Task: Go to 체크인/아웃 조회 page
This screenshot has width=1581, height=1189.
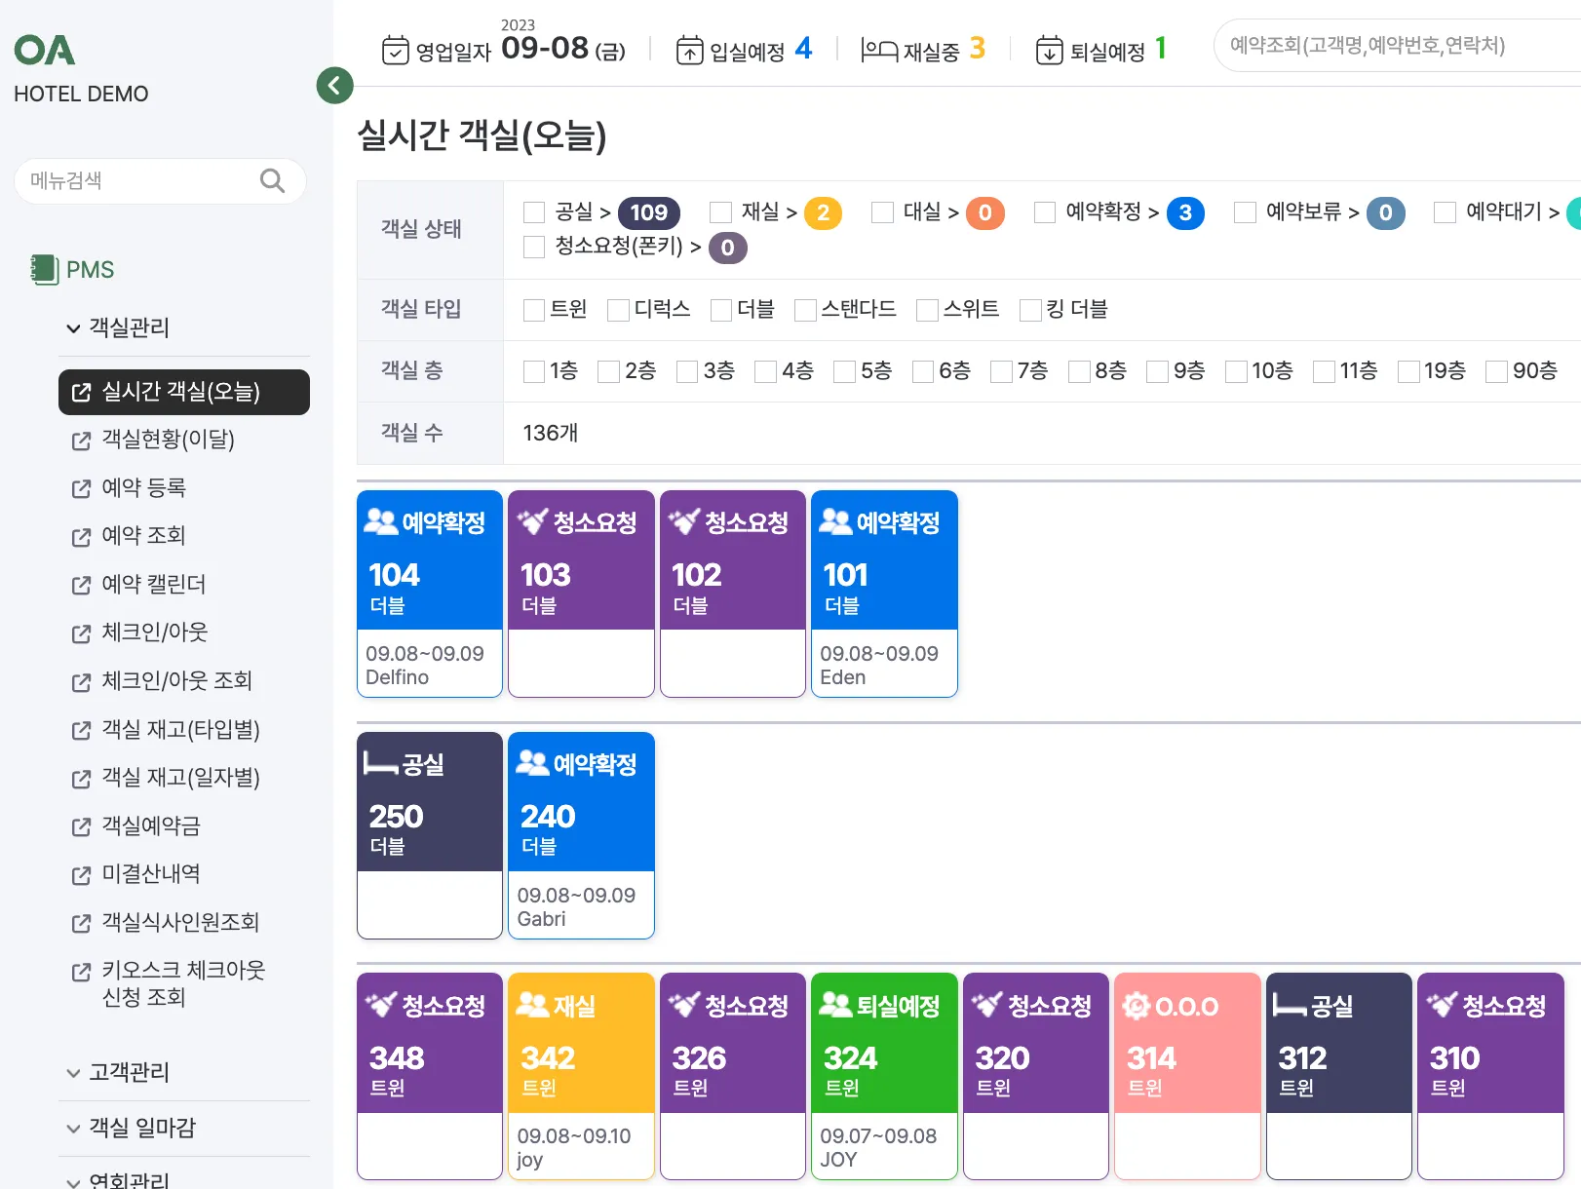Action: (176, 680)
